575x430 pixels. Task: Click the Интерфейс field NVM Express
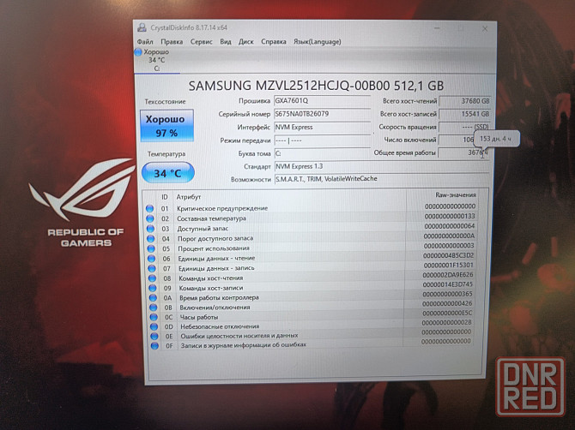click(323, 128)
